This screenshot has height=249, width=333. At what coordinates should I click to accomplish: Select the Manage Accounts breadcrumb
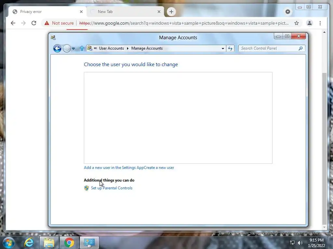(147, 48)
